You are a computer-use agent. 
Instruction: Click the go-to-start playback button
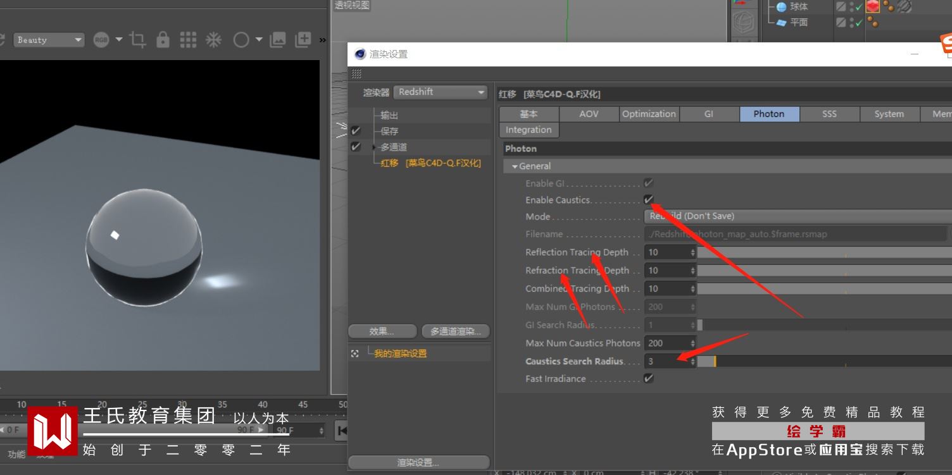[342, 431]
